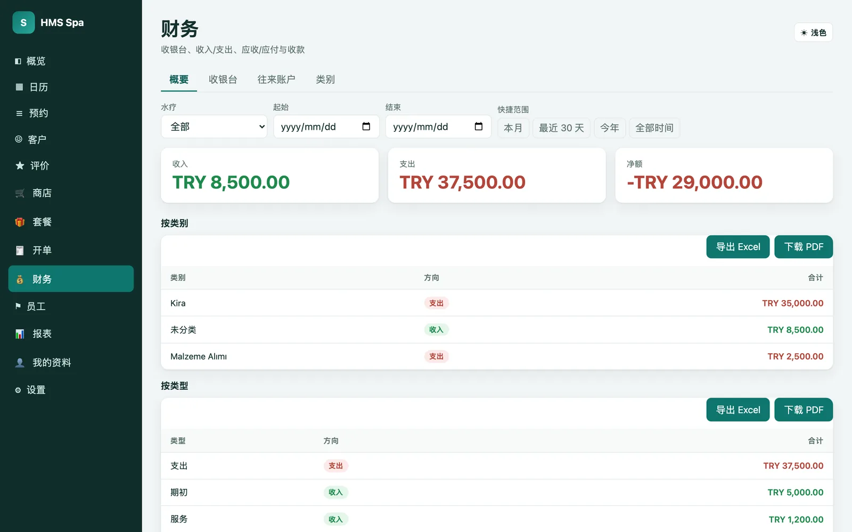Expand the 水疗 全部 dropdown
This screenshot has width=852, height=532.
214,127
